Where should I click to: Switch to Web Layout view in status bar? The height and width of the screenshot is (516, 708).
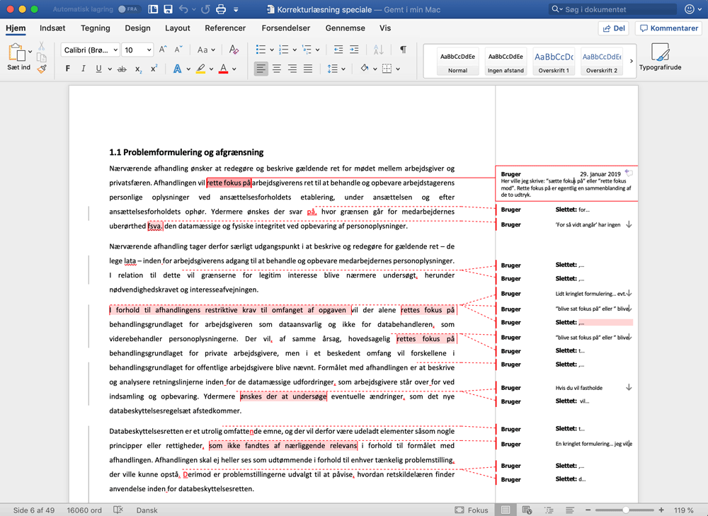(527, 510)
